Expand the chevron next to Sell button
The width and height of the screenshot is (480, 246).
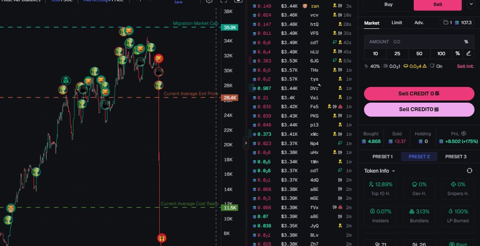point(471,4)
